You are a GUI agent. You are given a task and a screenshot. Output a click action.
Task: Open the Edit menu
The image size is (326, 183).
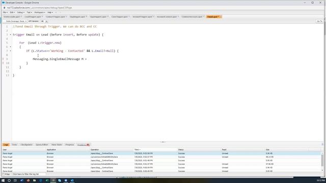coord(12,12)
